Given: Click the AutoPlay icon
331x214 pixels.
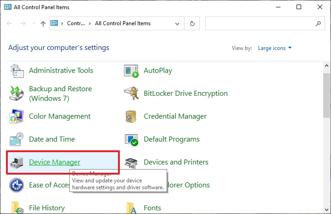Looking at the screenshot, I should click(131, 71).
